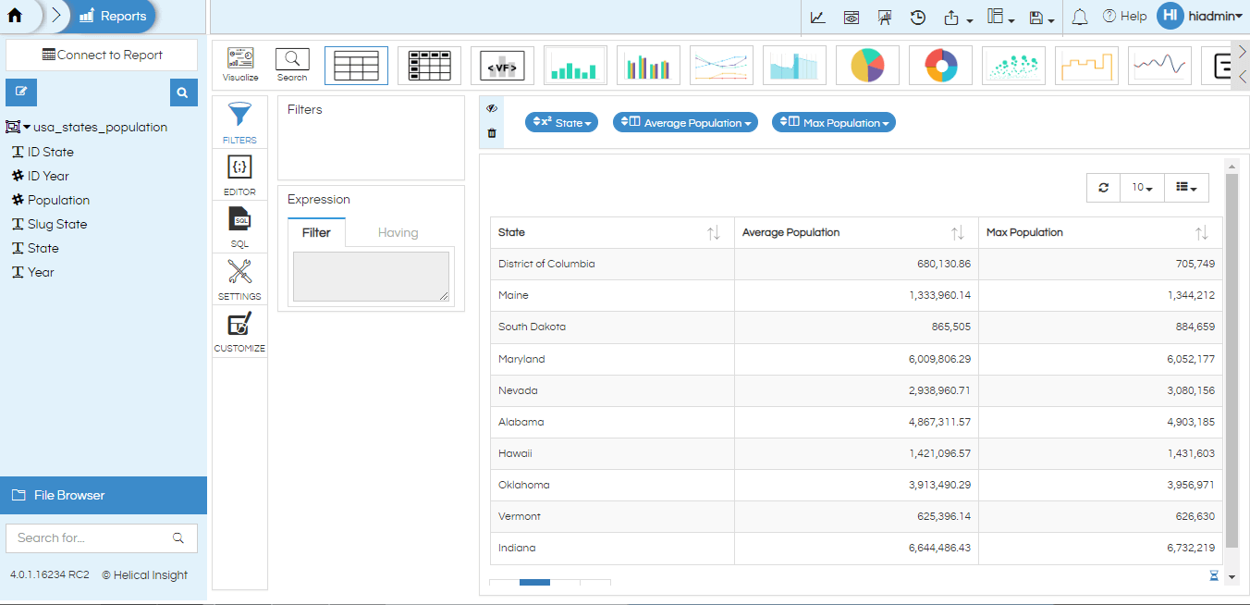Open the Settings panel
The width and height of the screenshot is (1250, 605).
tap(239, 278)
